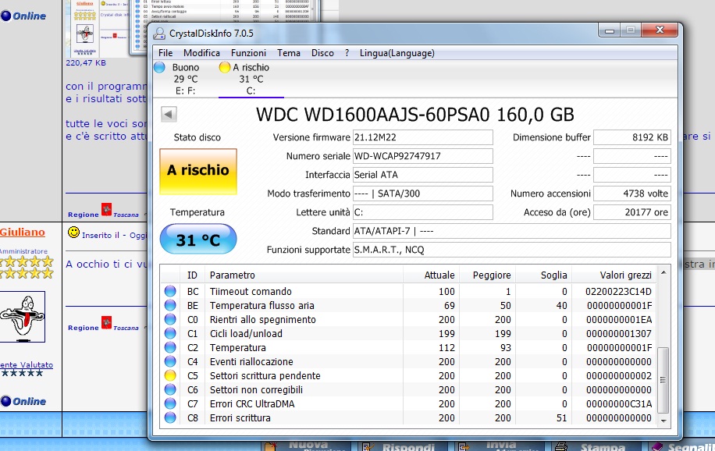Select the Errori scrittura row text
Image resolution: width=715 pixels, height=451 pixels.
(x=240, y=418)
